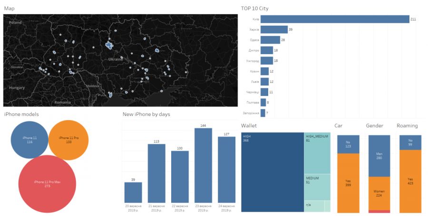428x216 pixels.
Task: Click the 20 вересня bar showing 39
Action: [133, 192]
